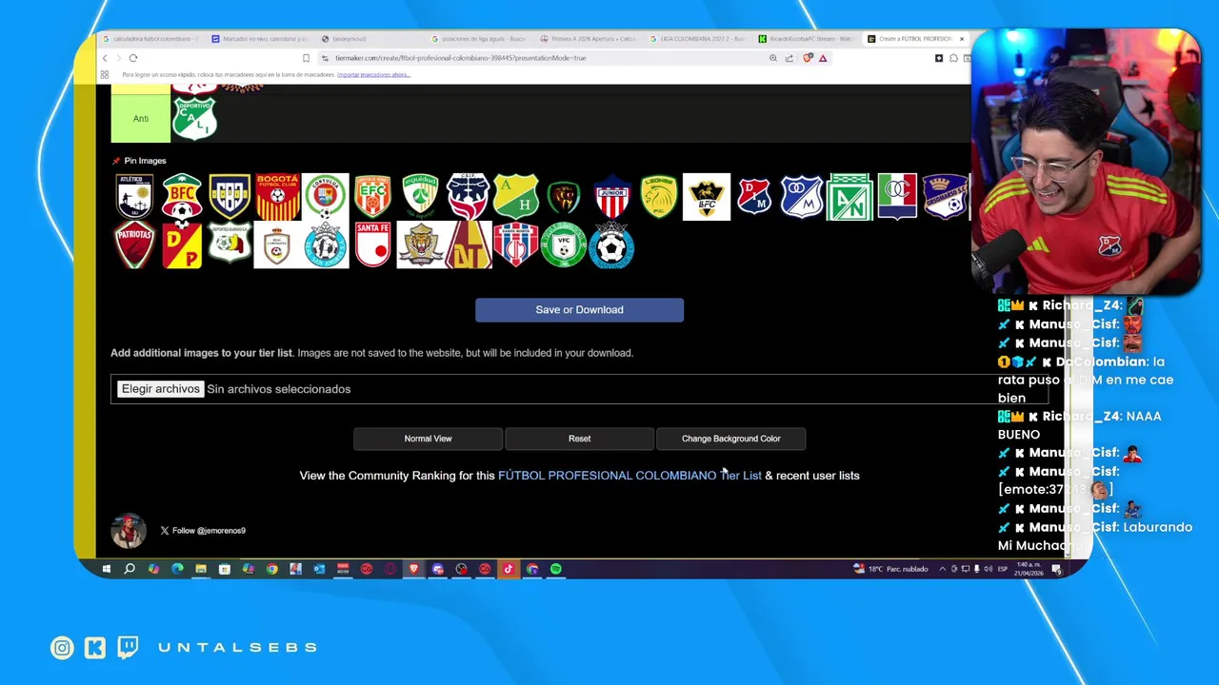Open the LIGA COLOMBIANA 2022 2 tab
This screenshot has height=685, width=1219.
(x=696, y=39)
